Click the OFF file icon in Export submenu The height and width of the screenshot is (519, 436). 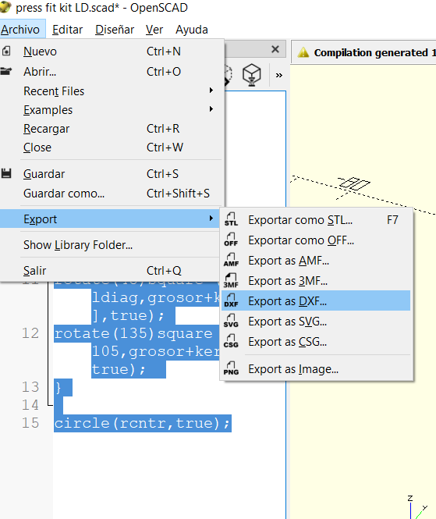coord(231,240)
